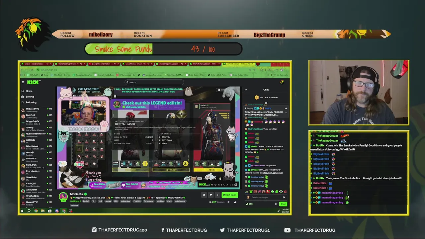
Task: Click the Gift 1 sub to take 1st banner
Action: tap(266, 97)
